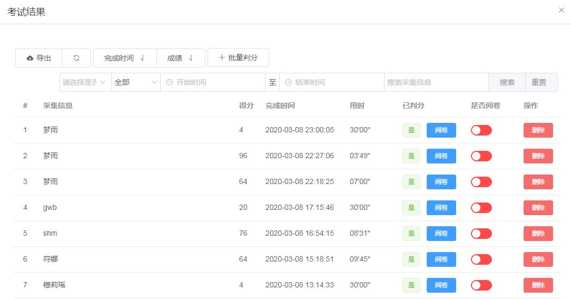Click the name 穆莉瑶

tap(54, 285)
